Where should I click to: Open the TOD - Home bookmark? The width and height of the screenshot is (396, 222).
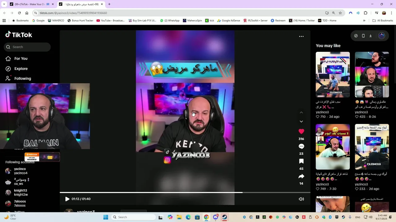[327, 21]
